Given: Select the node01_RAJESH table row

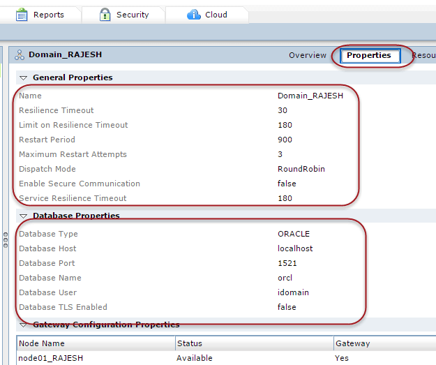Looking at the screenshot, I should tap(51, 358).
